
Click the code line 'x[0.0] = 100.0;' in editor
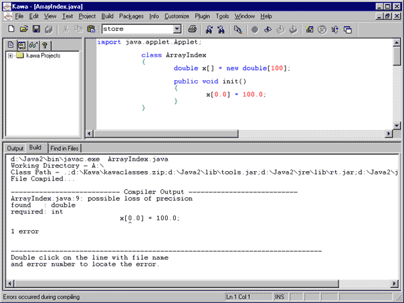tap(236, 94)
